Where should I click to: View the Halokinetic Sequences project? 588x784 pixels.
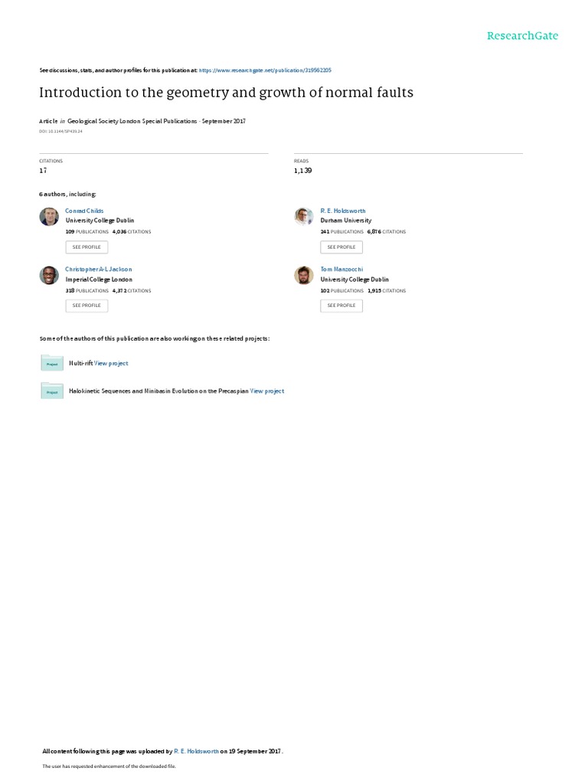[267, 391]
